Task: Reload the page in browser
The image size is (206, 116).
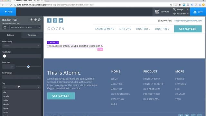Action: (11, 5)
